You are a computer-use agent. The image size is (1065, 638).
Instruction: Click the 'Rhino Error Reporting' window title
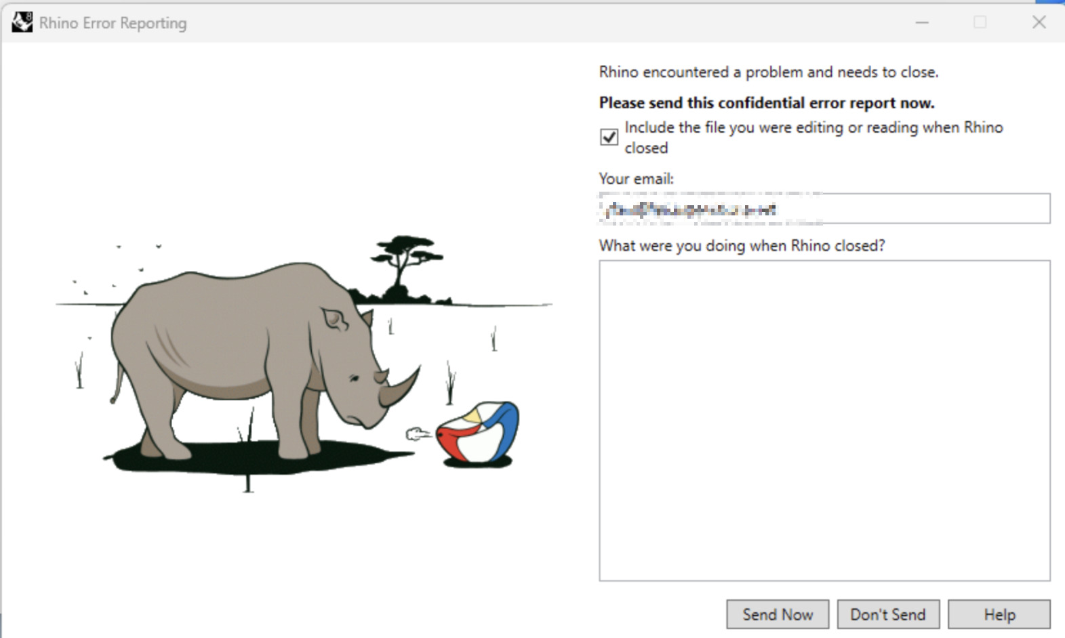113,23
